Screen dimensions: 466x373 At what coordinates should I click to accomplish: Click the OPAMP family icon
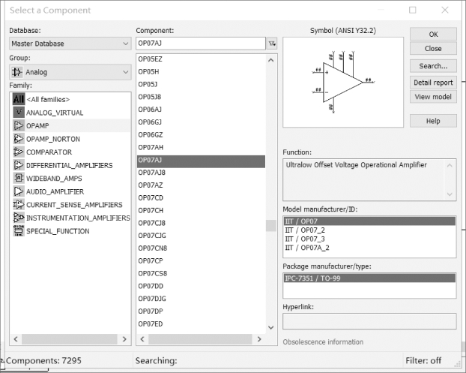19,125
